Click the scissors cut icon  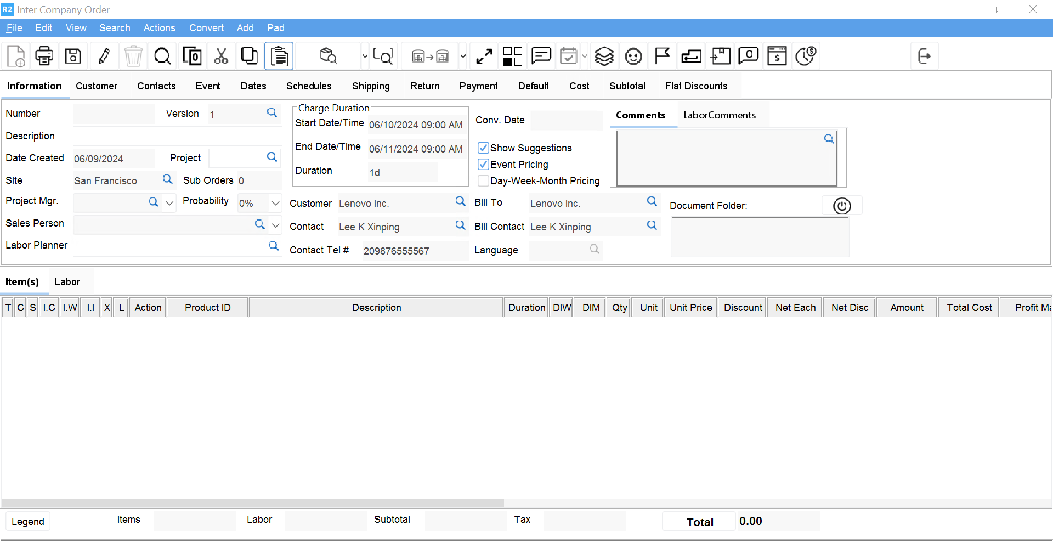(221, 56)
